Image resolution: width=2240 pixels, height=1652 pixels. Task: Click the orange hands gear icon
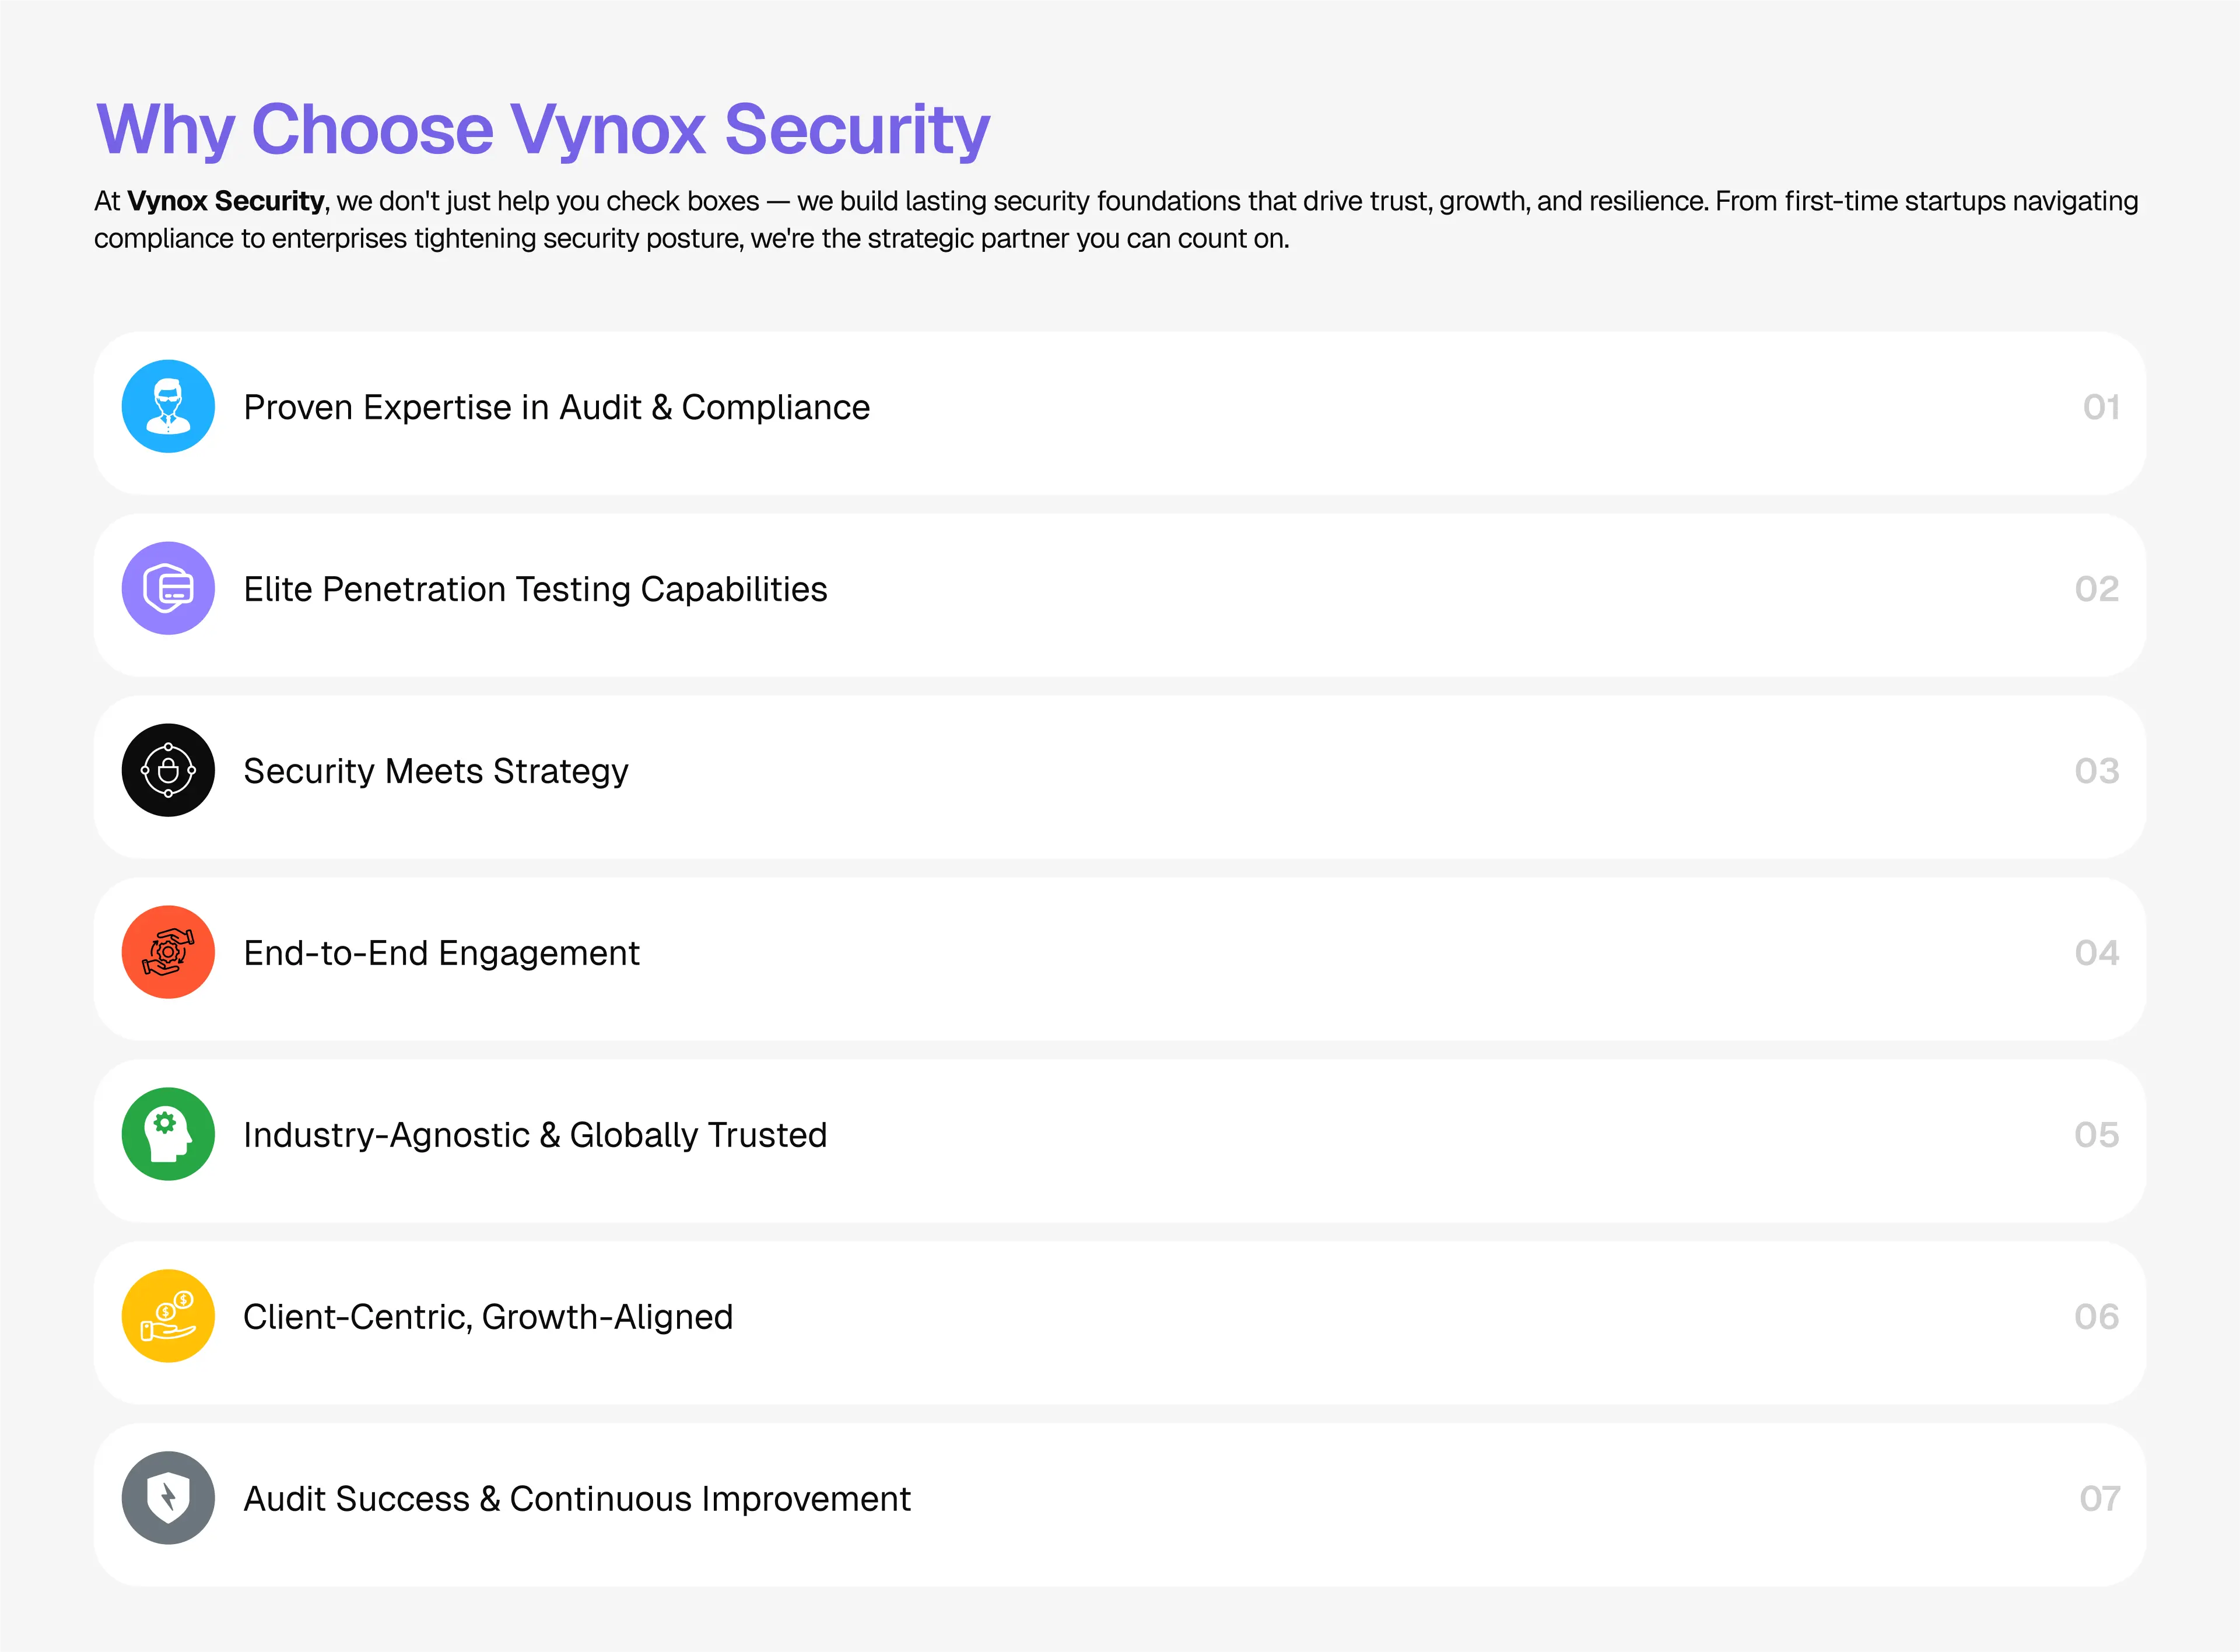click(x=168, y=953)
